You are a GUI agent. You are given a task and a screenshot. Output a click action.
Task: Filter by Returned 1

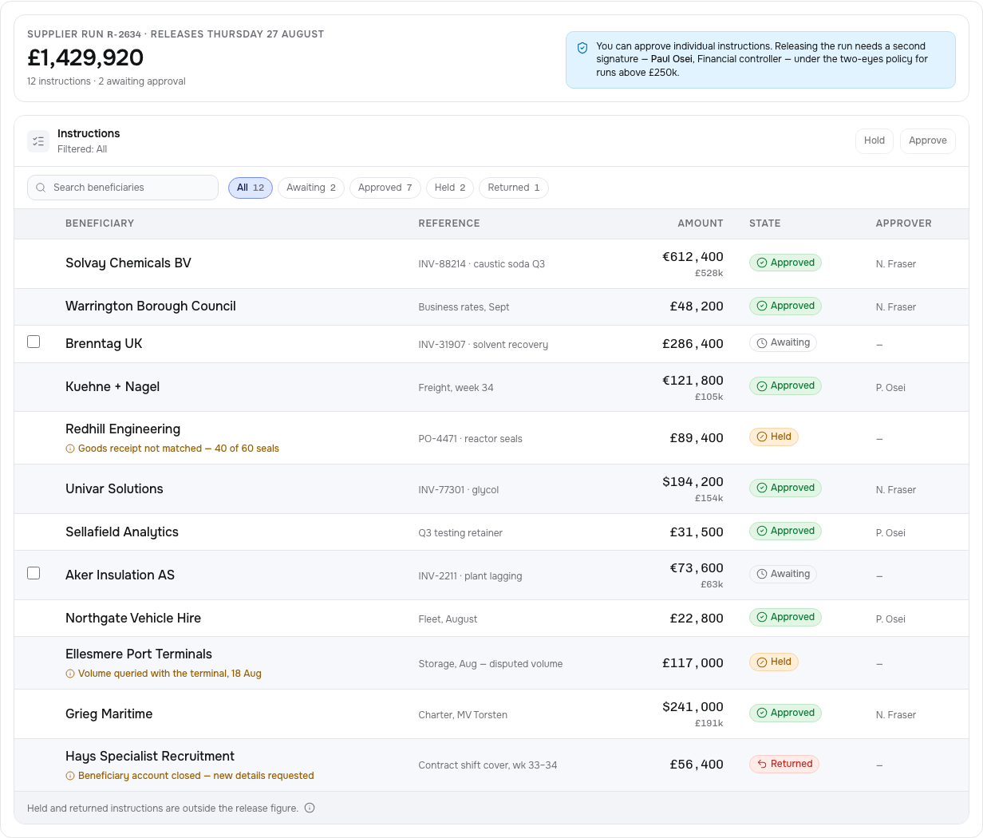514,188
